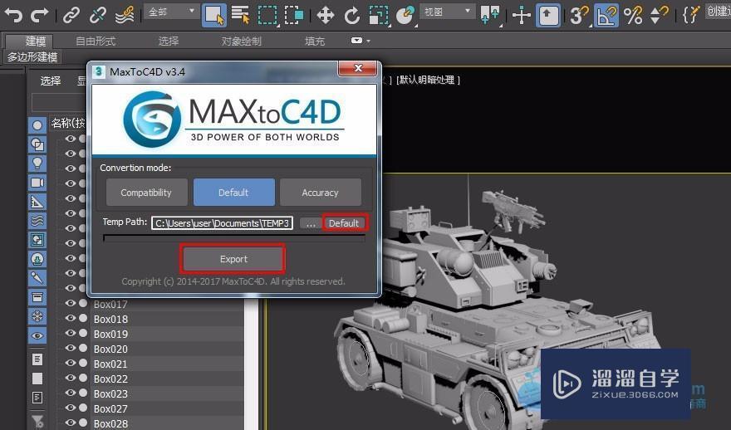This screenshot has height=430, width=731.
Task: Click the Redo arrow in the toolbar
Action: [x=40, y=15]
